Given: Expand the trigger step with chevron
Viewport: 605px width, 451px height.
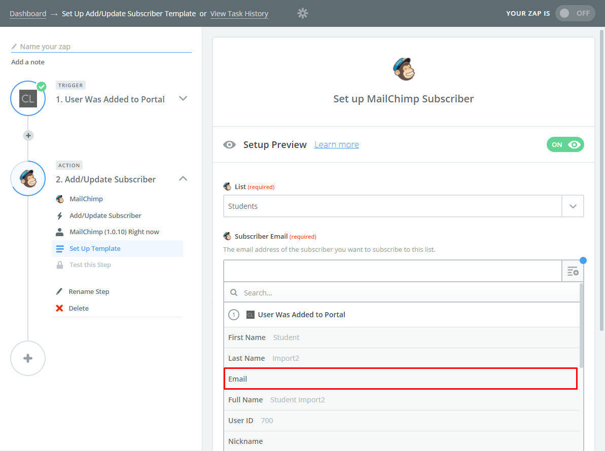Looking at the screenshot, I should click(183, 99).
